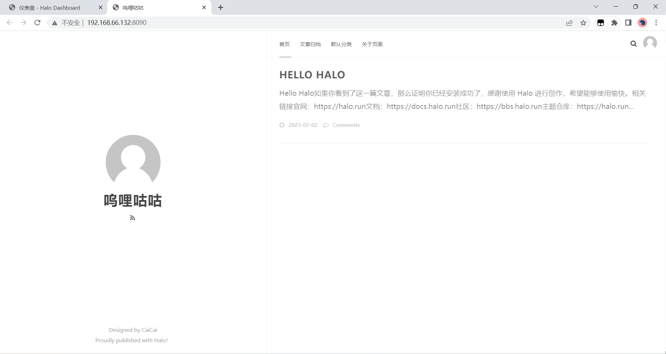Click Proudly published with Halo footer
The width and height of the screenshot is (666, 354).
pyautogui.click(x=132, y=340)
